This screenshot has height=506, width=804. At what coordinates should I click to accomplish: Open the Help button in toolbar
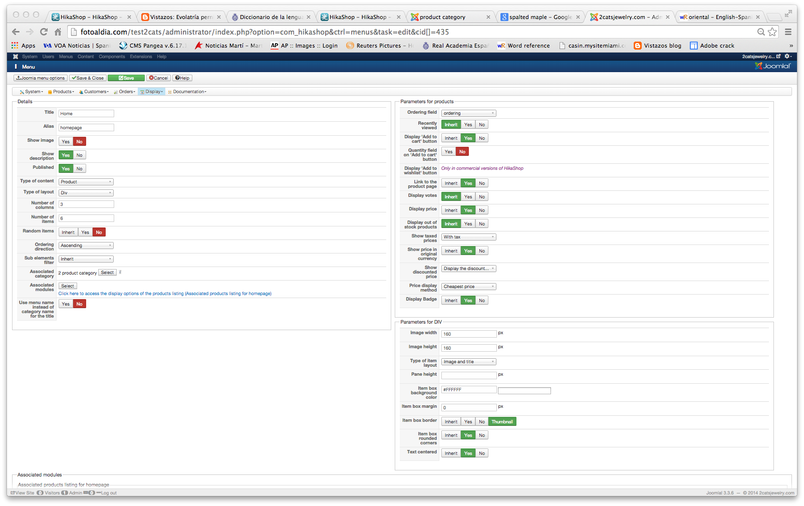pyautogui.click(x=182, y=78)
